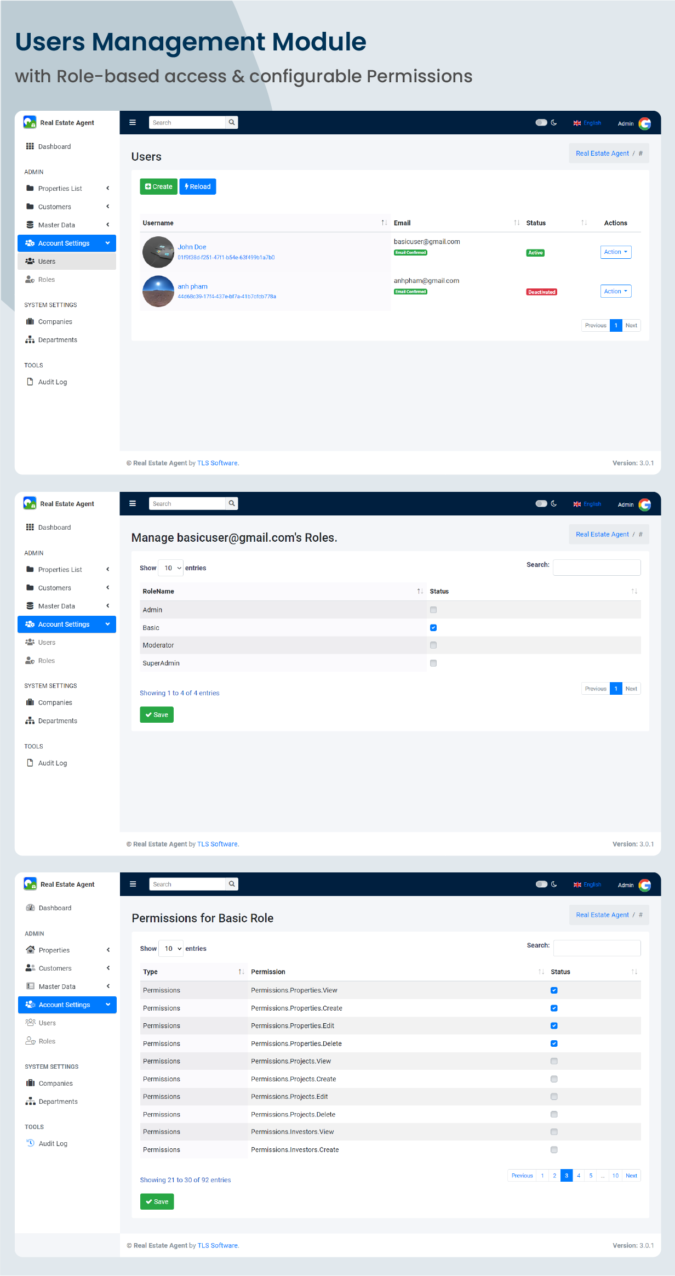
Task: Enable the Permissions.Projects.View checkbox
Action: tap(554, 1061)
